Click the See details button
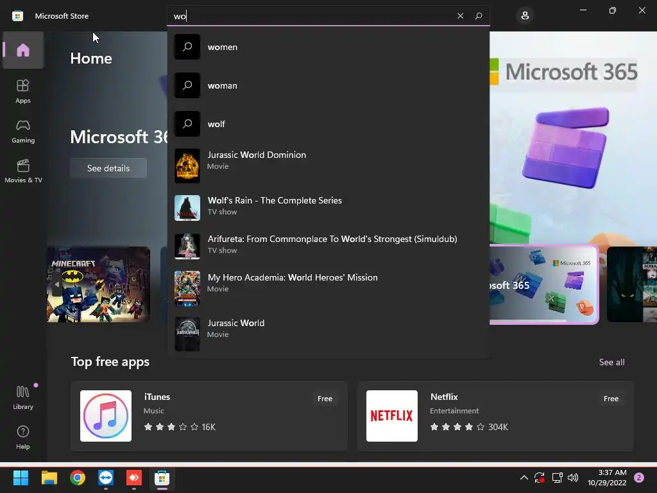The height and width of the screenshot is (493, 657). (x=108, y=168)
